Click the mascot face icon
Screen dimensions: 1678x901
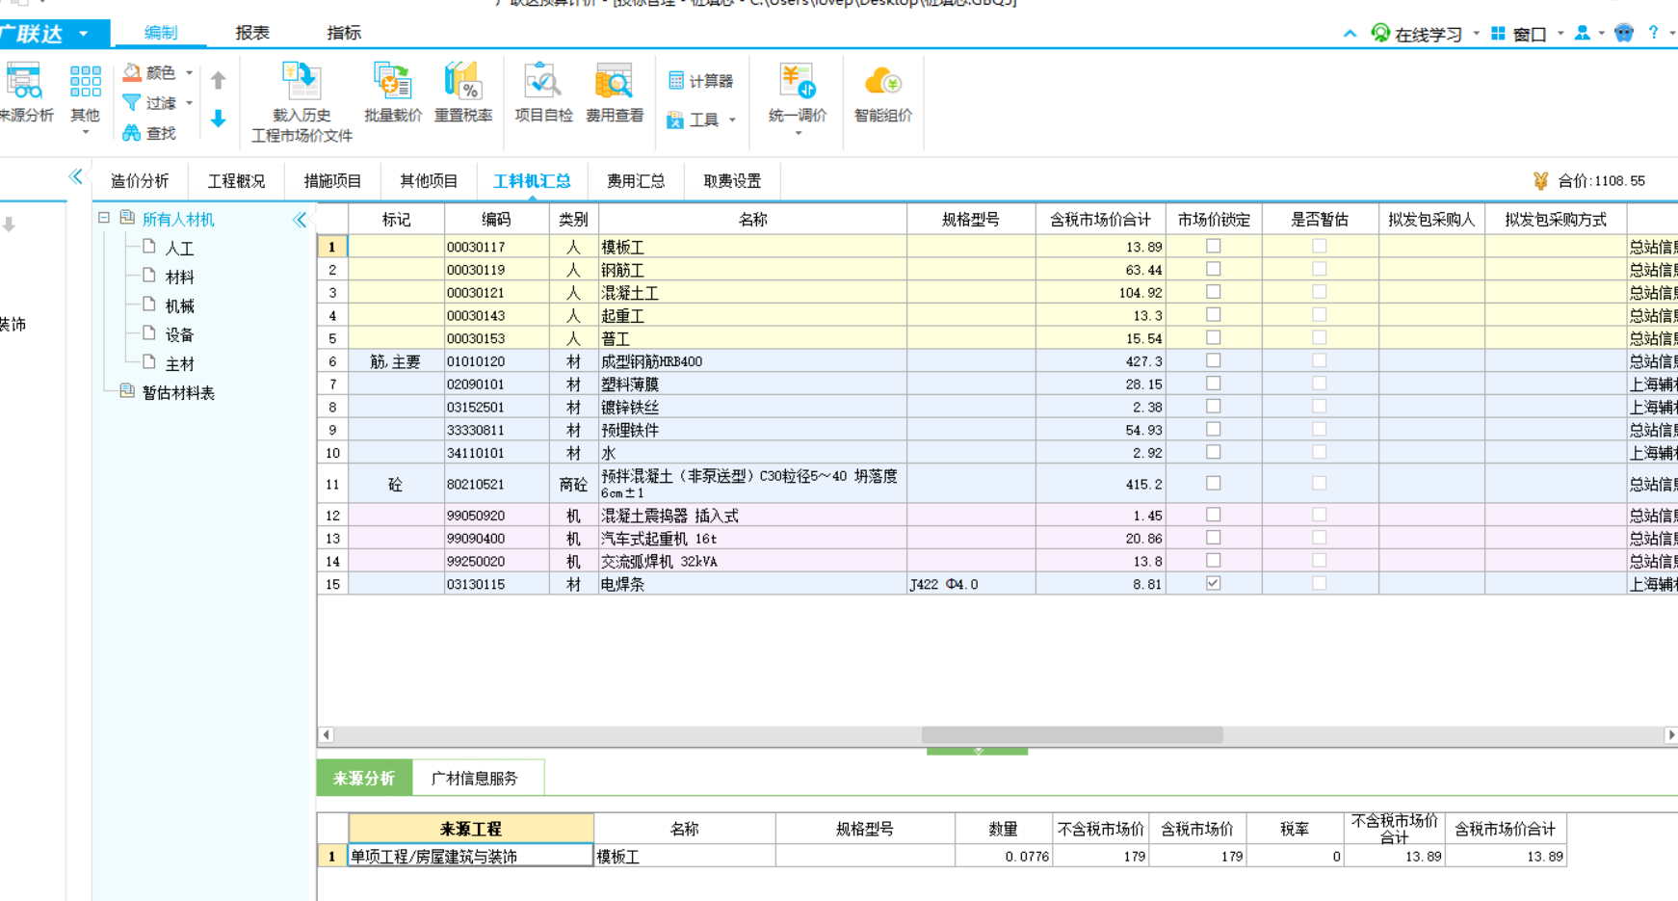pyautogui.click(x=1624, y=33)
